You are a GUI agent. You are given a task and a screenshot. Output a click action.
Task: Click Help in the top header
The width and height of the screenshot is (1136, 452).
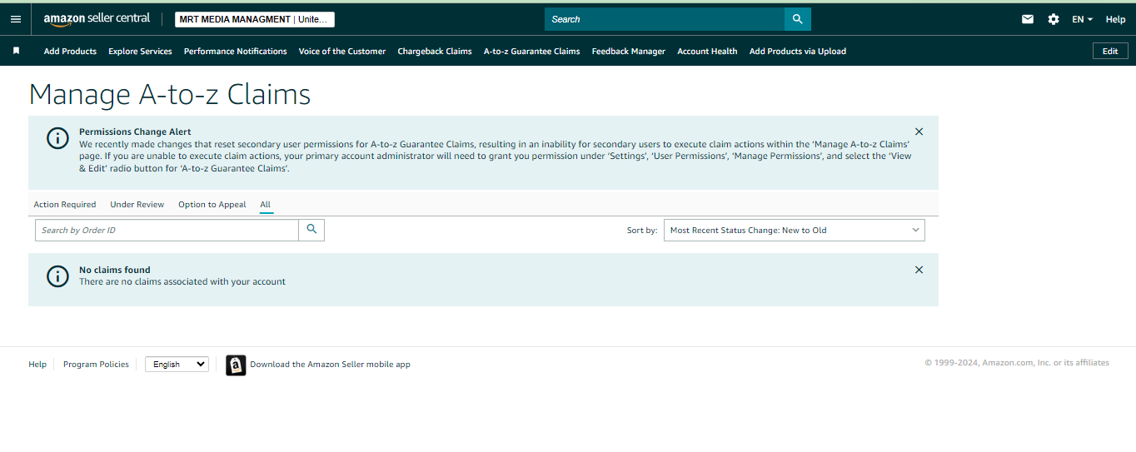[1115, 19]
